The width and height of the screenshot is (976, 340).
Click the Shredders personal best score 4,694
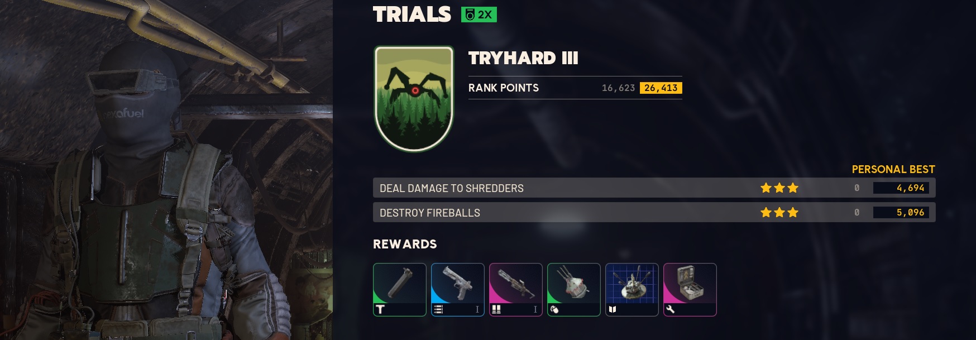coord(901,188)
